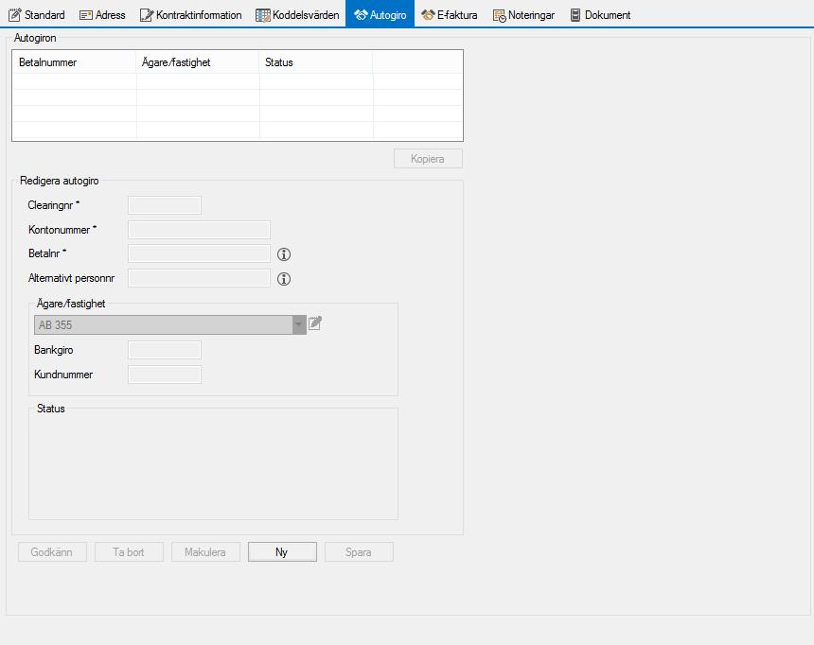Click the Clearingnr input field
Viewport: 814px width, 645px height.
click(165, 205)
